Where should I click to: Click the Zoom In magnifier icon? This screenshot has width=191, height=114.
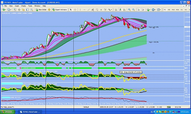click(129, 10)
